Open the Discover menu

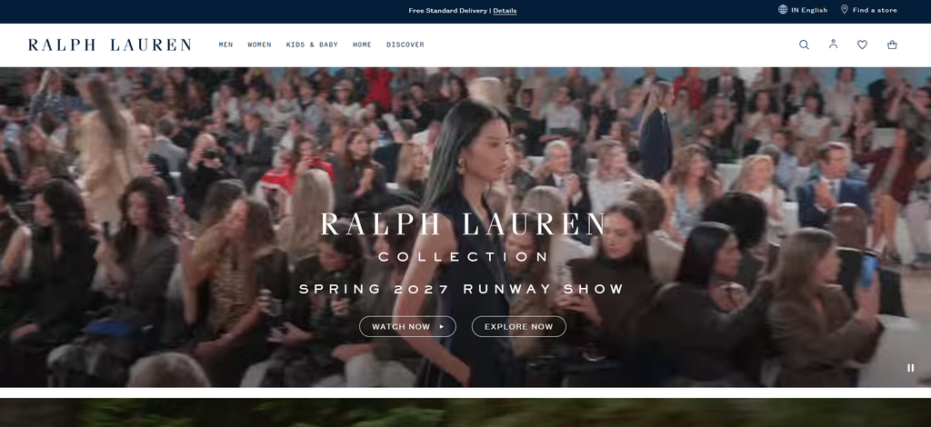(405, 45)
